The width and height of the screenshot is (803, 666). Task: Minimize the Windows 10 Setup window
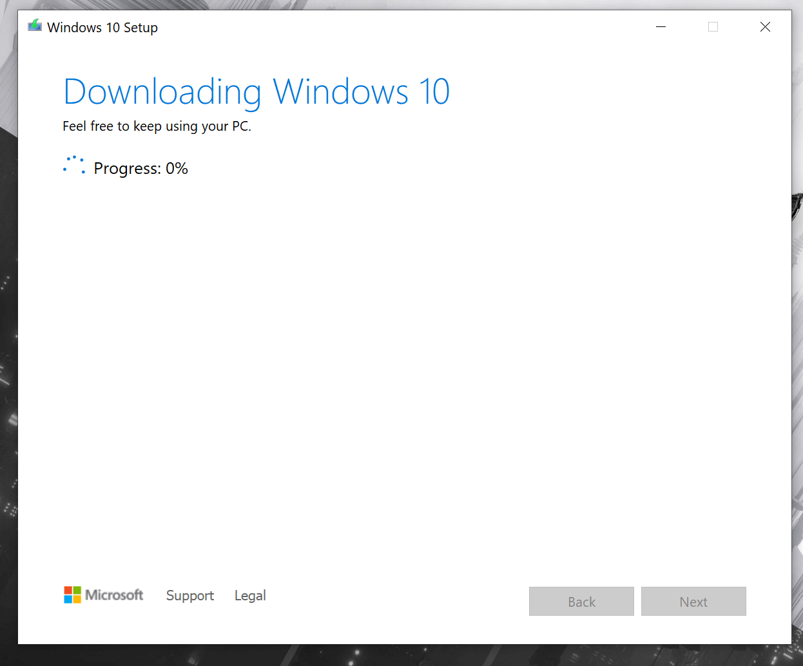click(x=661, y=27)
